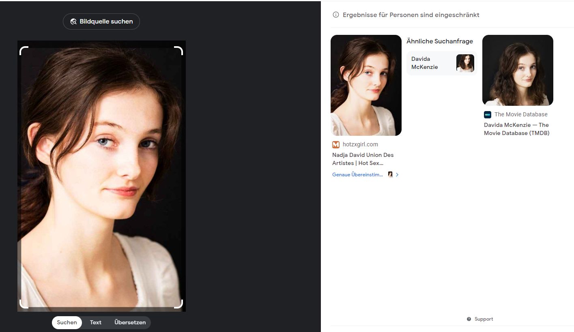Click the info icon beside restricted results notice
This screenshot has height=332, width=574.
point(335,15)
